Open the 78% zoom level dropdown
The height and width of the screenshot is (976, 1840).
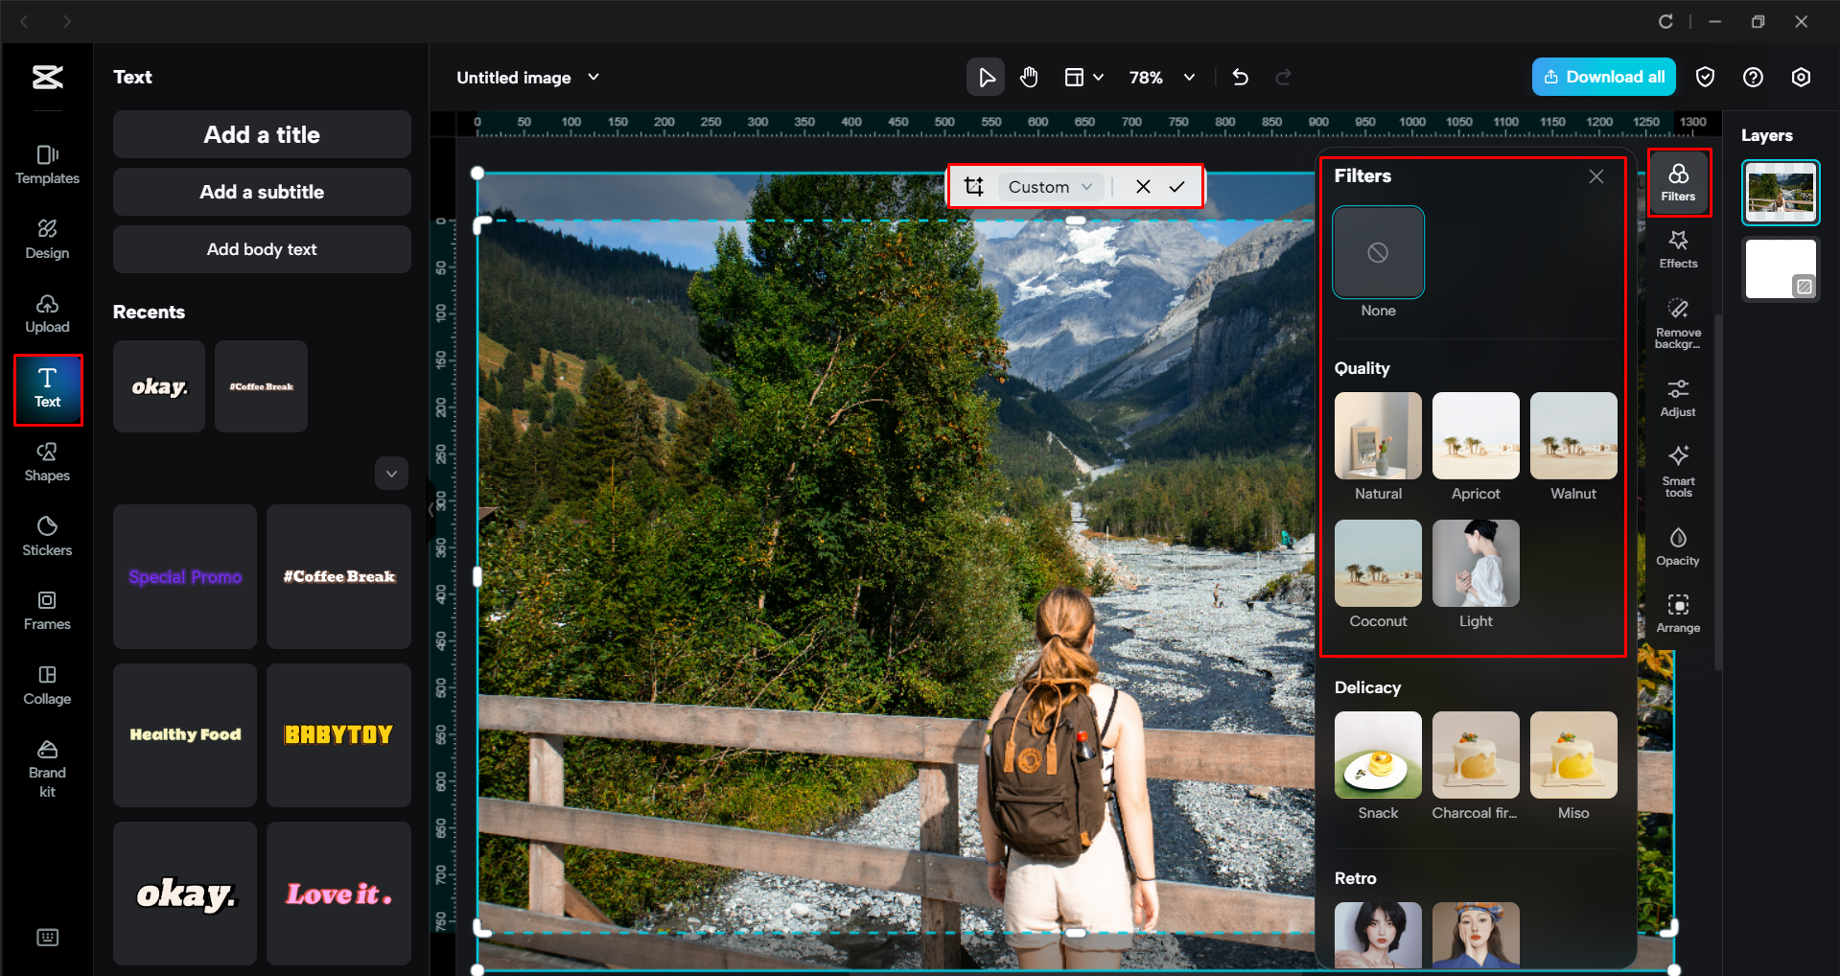point(1161,77)
